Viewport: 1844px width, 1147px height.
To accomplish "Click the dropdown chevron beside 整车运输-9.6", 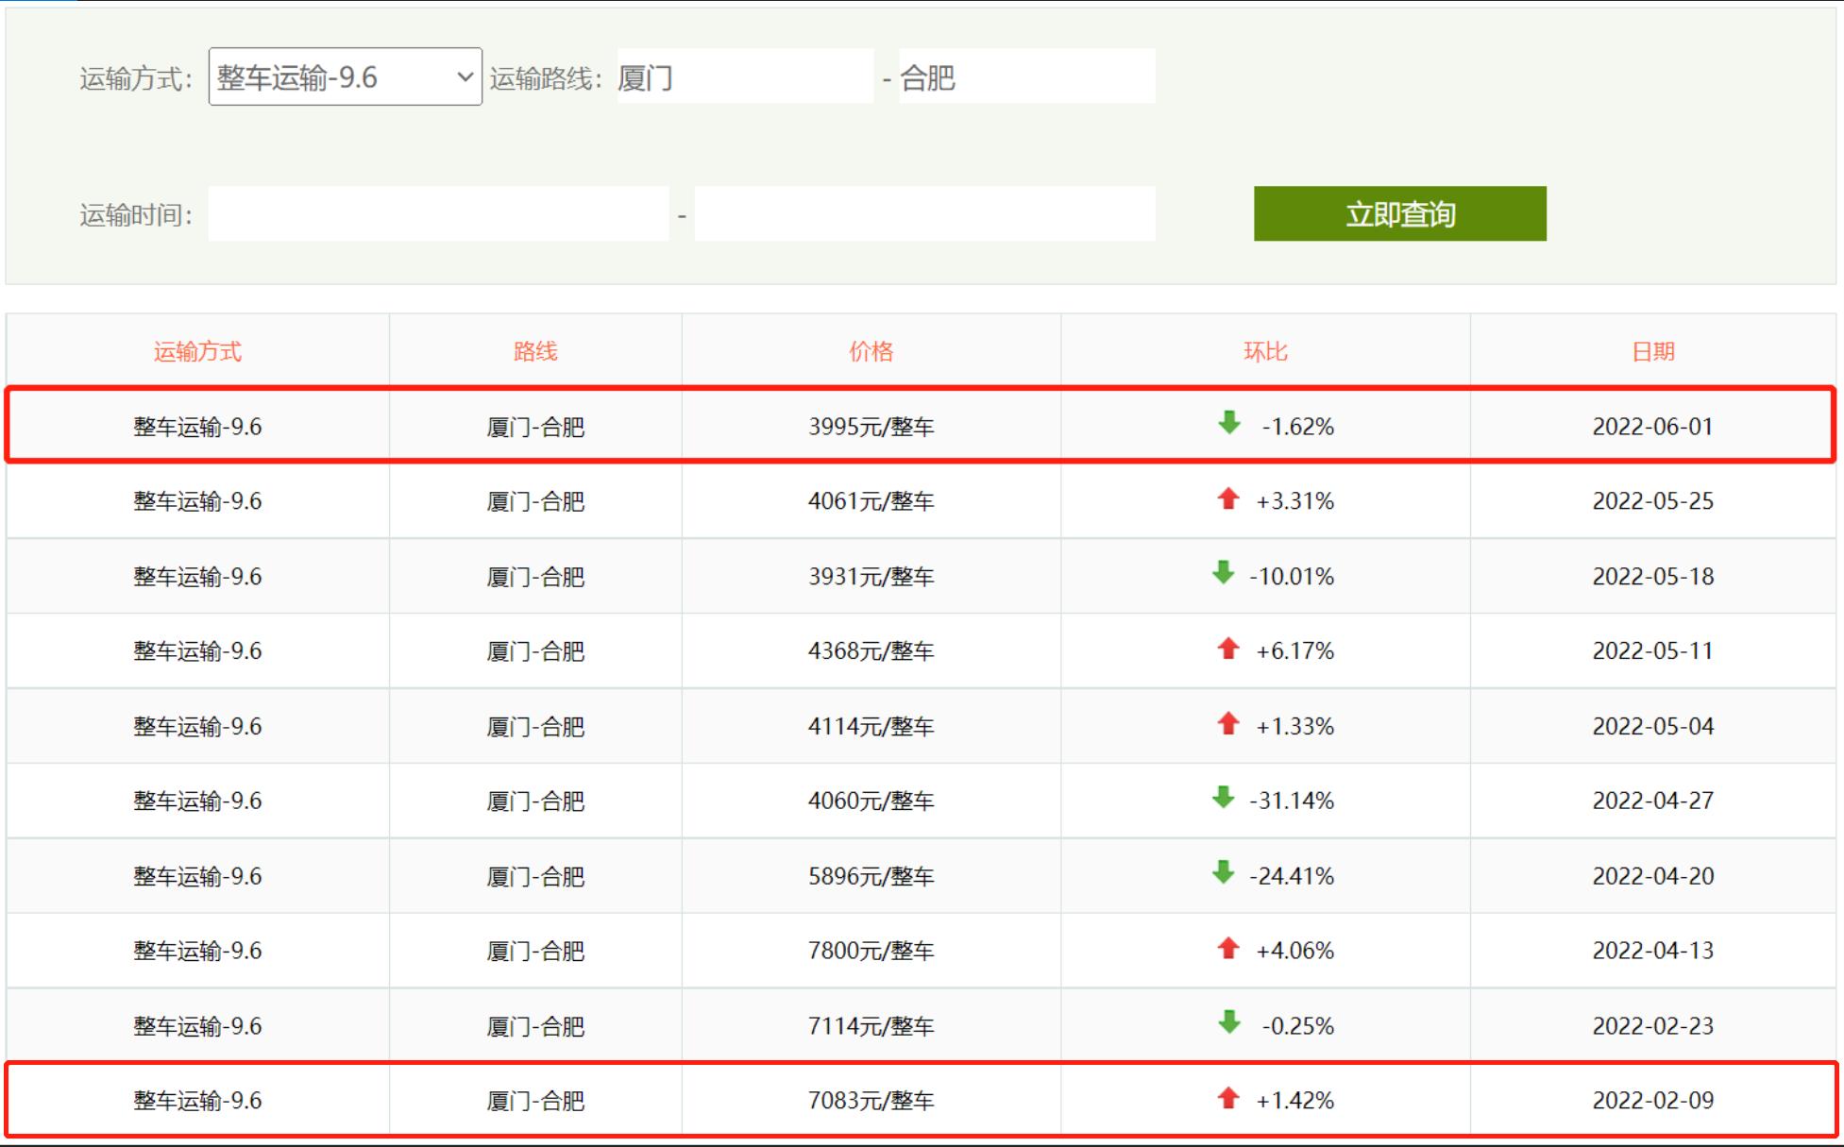I will 464,78.
